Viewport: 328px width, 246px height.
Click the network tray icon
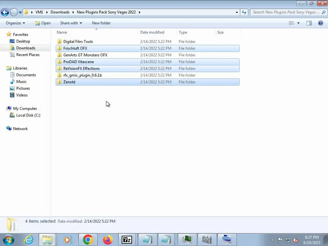click(288, 240)
